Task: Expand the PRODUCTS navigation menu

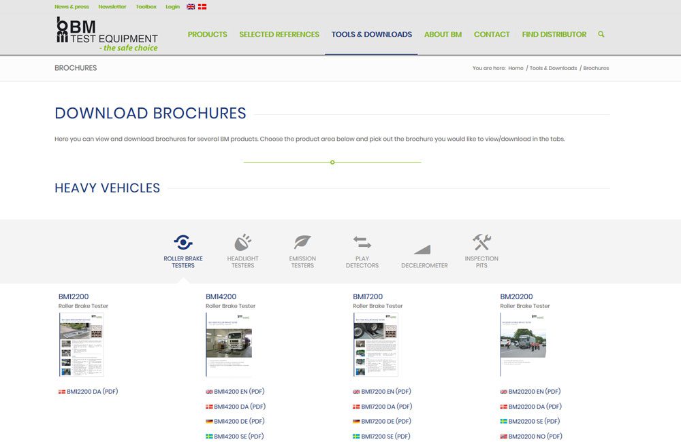Action: pyautogui.click(x=207, y=34)
